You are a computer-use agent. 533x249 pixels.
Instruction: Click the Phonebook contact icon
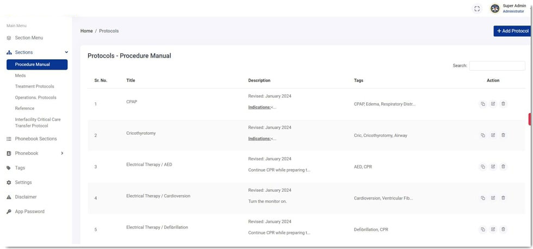[9, 153]
